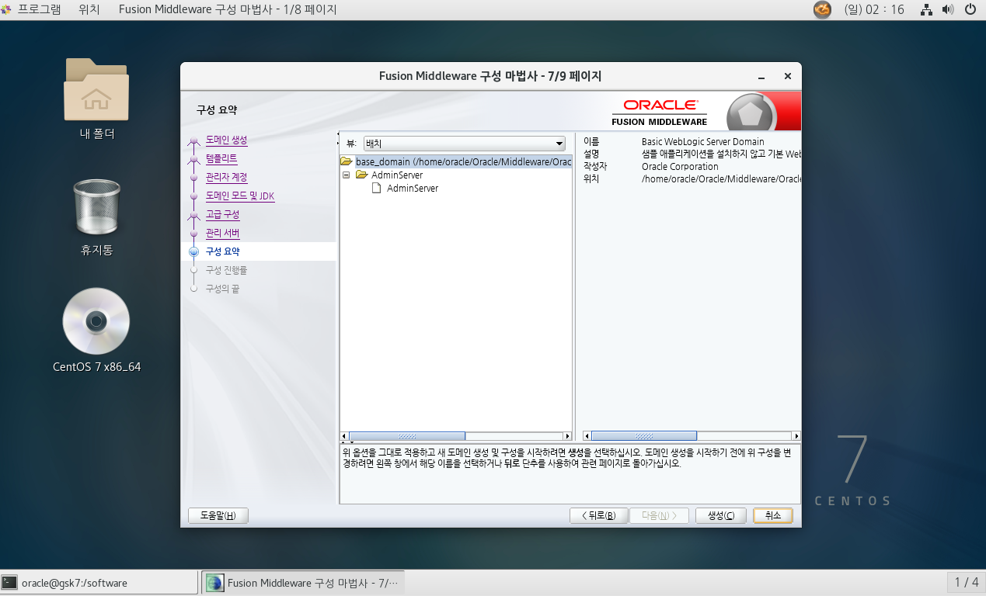Viewport: 986px width, 596px height.
Task: Select the AdminServer leaf server node
Action: 413,188
